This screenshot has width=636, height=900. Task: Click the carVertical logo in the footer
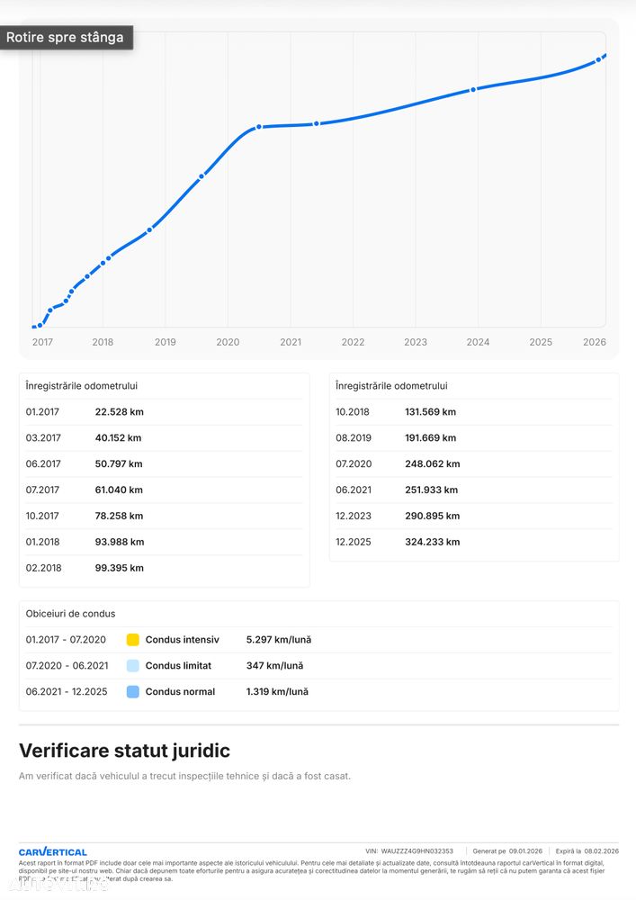coord(53,851)
